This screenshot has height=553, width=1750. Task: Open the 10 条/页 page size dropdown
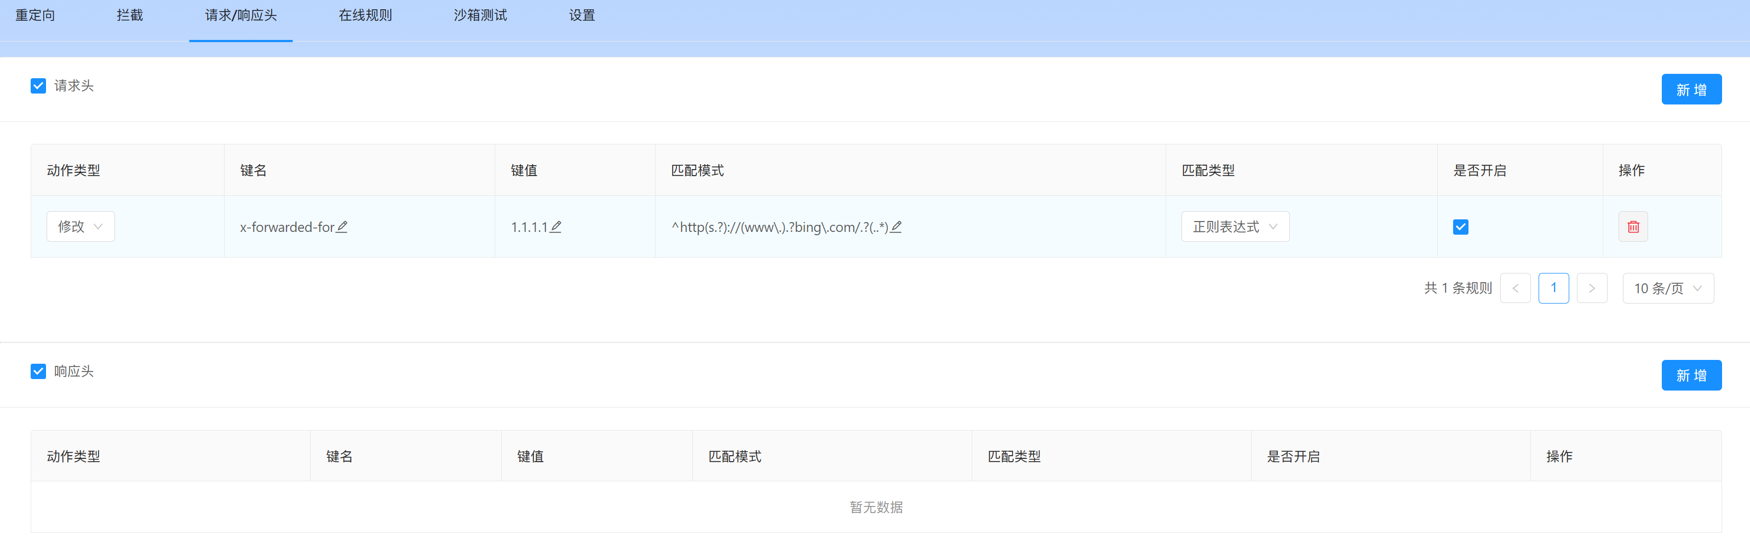(x=1667, y=288)
